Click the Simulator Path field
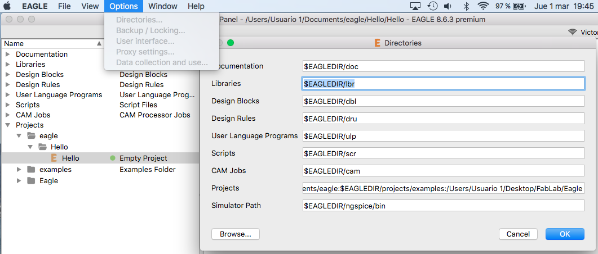 click(x=444, y=206)
